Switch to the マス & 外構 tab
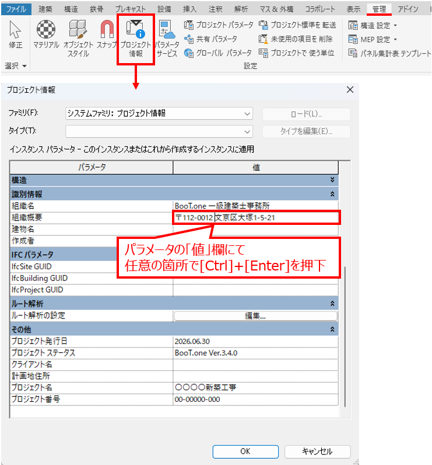This screenshot has height=465, width=432. click(276, 9)
